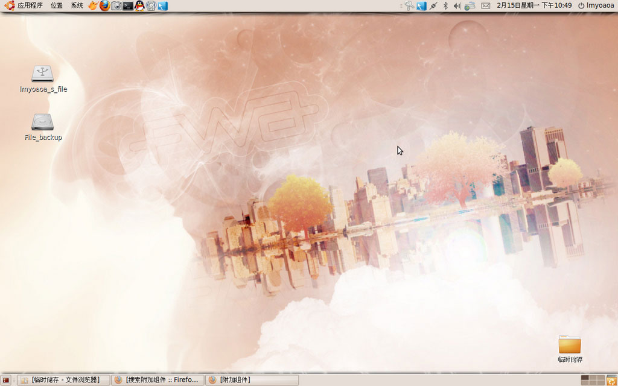The image size is (618, 386).
Task: Launch Firefox from the top panel
Action: 104,5
